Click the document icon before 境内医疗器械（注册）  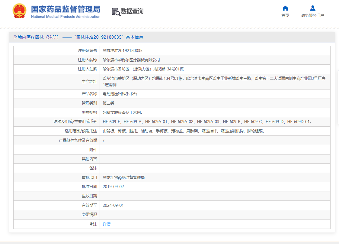[15, 37]
